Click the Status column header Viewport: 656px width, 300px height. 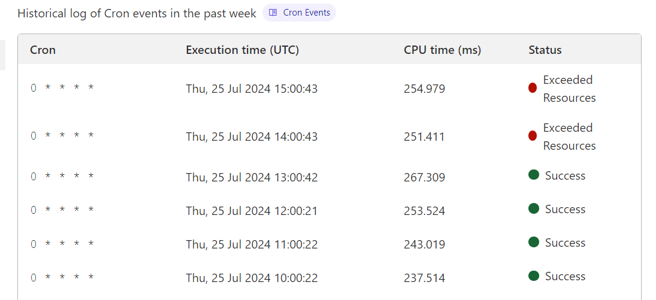[545, 50]
